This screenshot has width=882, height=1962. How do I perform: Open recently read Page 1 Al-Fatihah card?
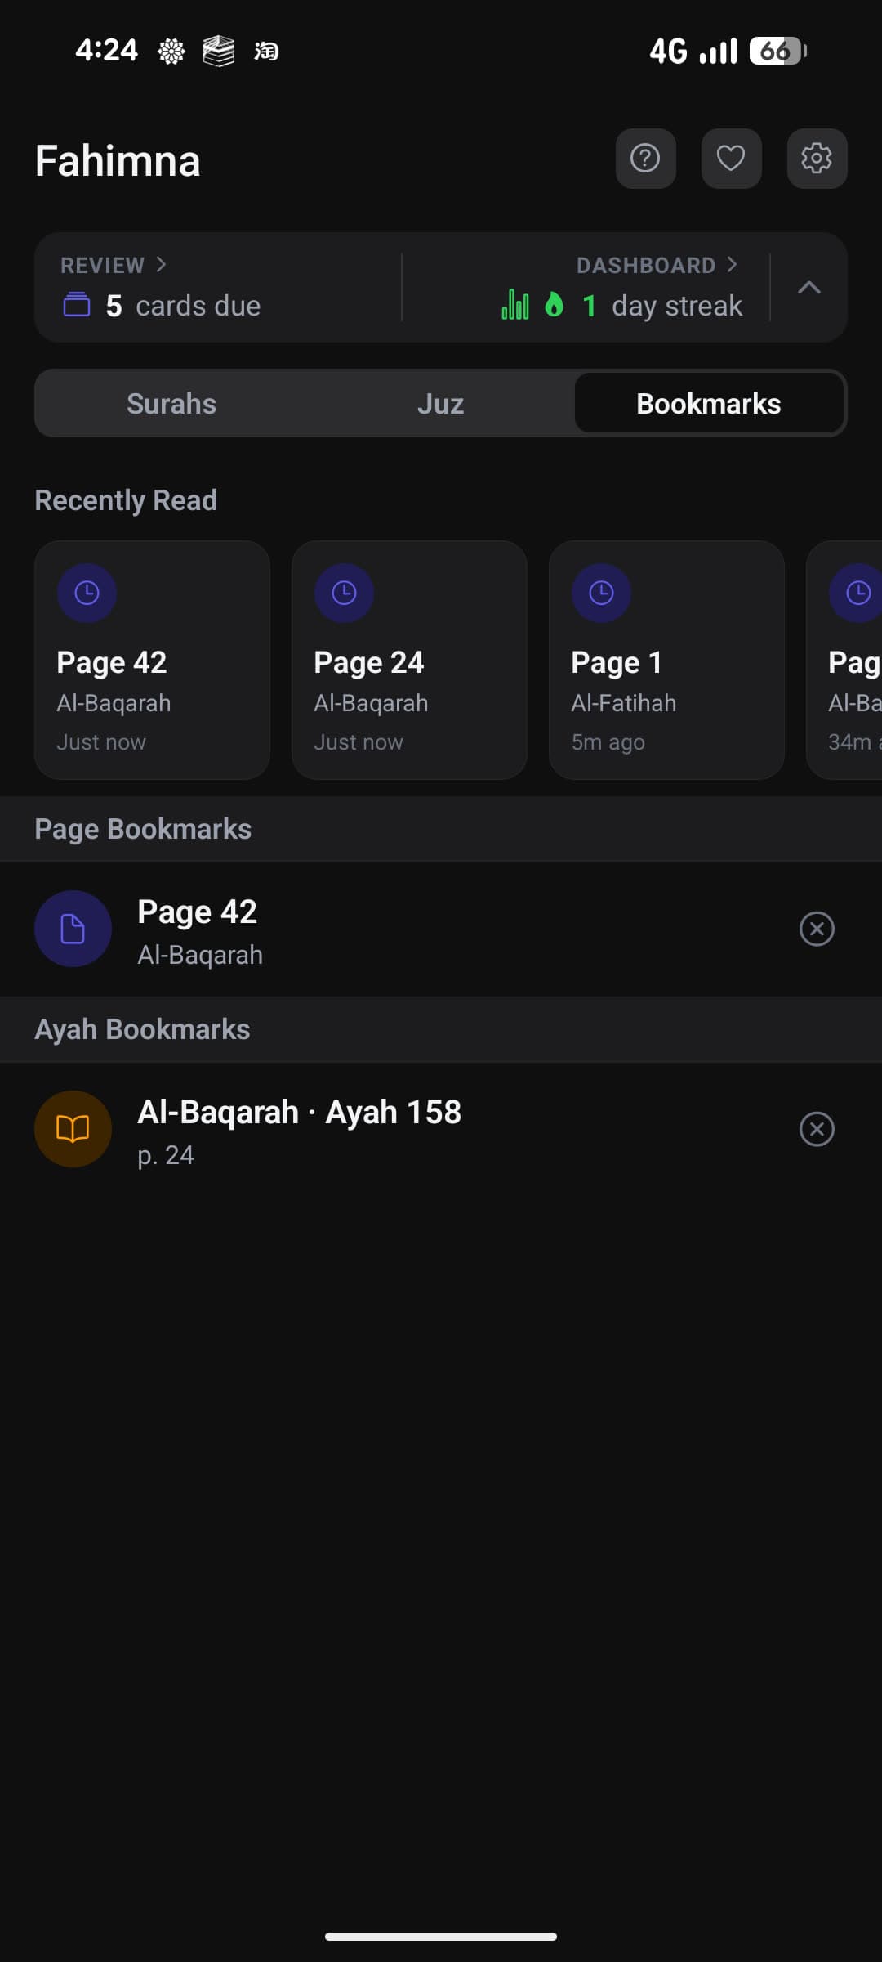666,660
